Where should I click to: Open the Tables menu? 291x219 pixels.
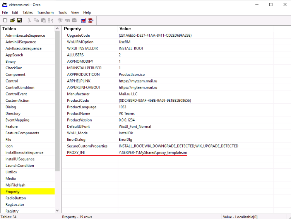click(27, 12)
